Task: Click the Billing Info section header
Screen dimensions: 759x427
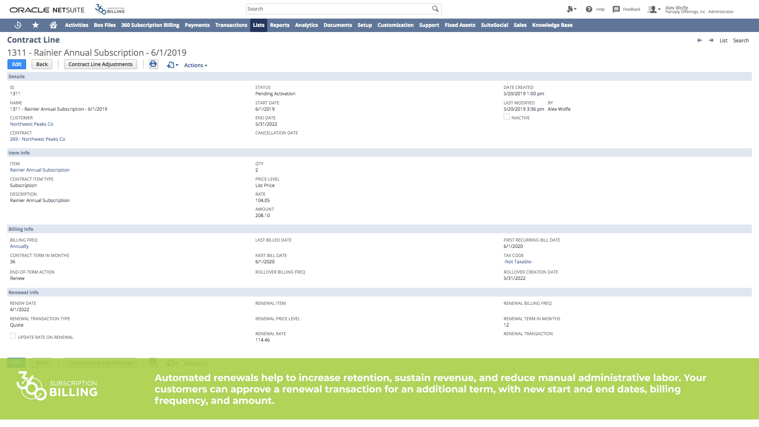Action: click(x=379, y=229)
